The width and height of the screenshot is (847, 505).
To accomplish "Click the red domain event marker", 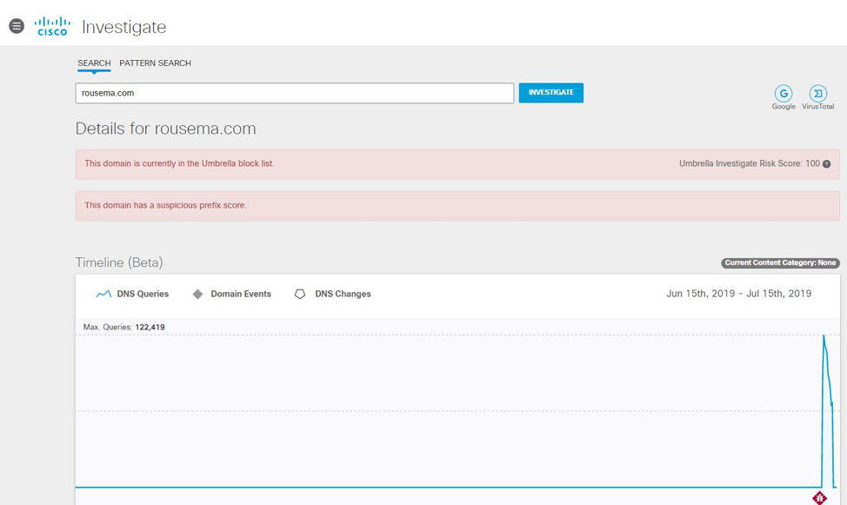I will [x=819, y=498].
